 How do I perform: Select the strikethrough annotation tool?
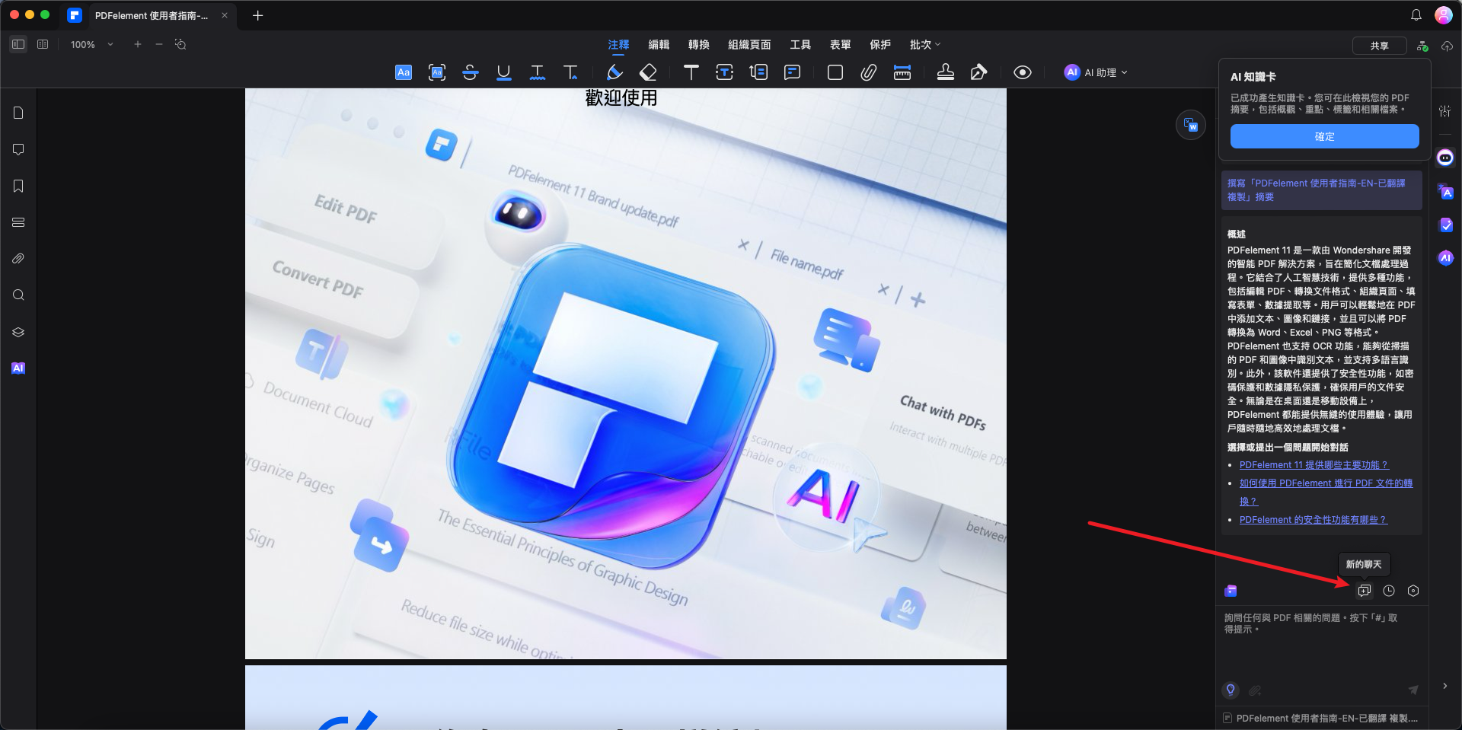click(470, 72)
